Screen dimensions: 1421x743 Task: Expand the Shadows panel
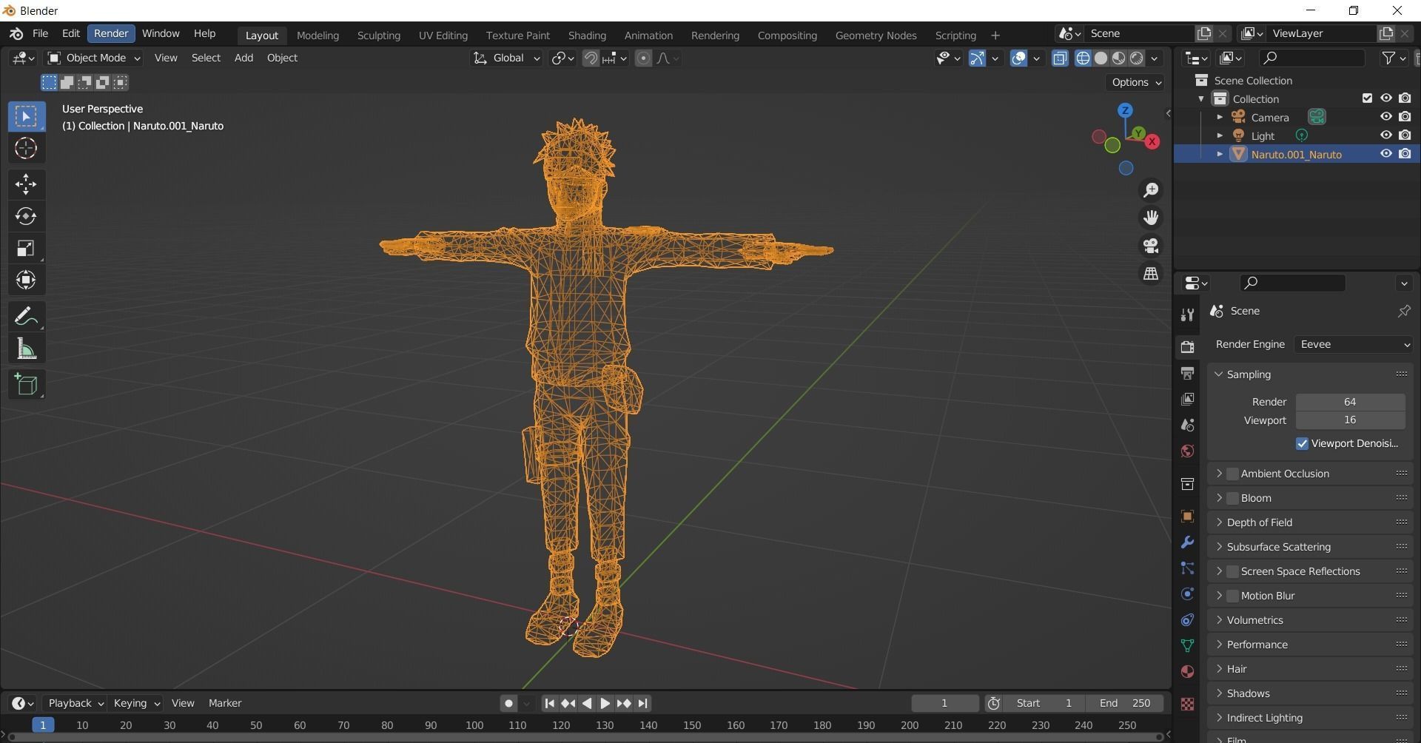pos(1219,693)
